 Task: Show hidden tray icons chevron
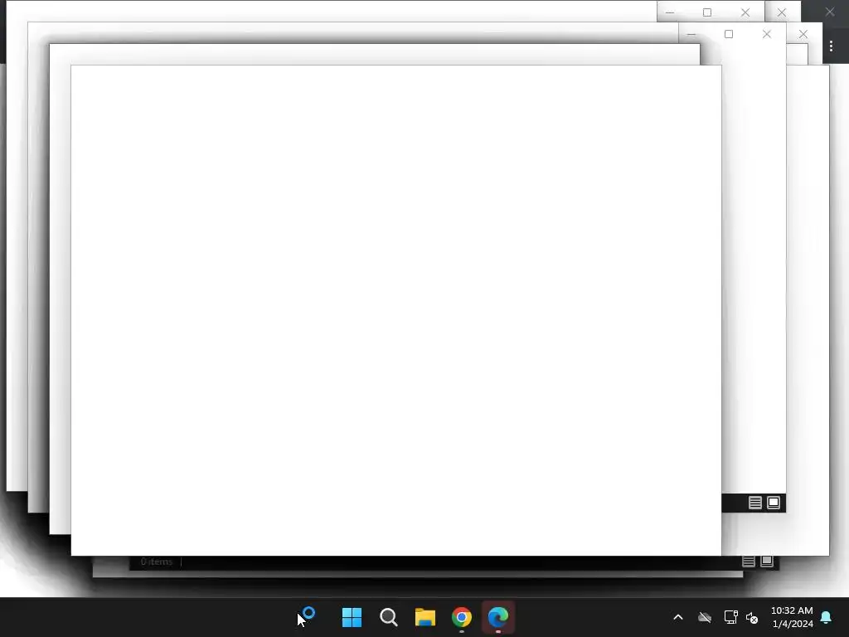pos(678,617)
